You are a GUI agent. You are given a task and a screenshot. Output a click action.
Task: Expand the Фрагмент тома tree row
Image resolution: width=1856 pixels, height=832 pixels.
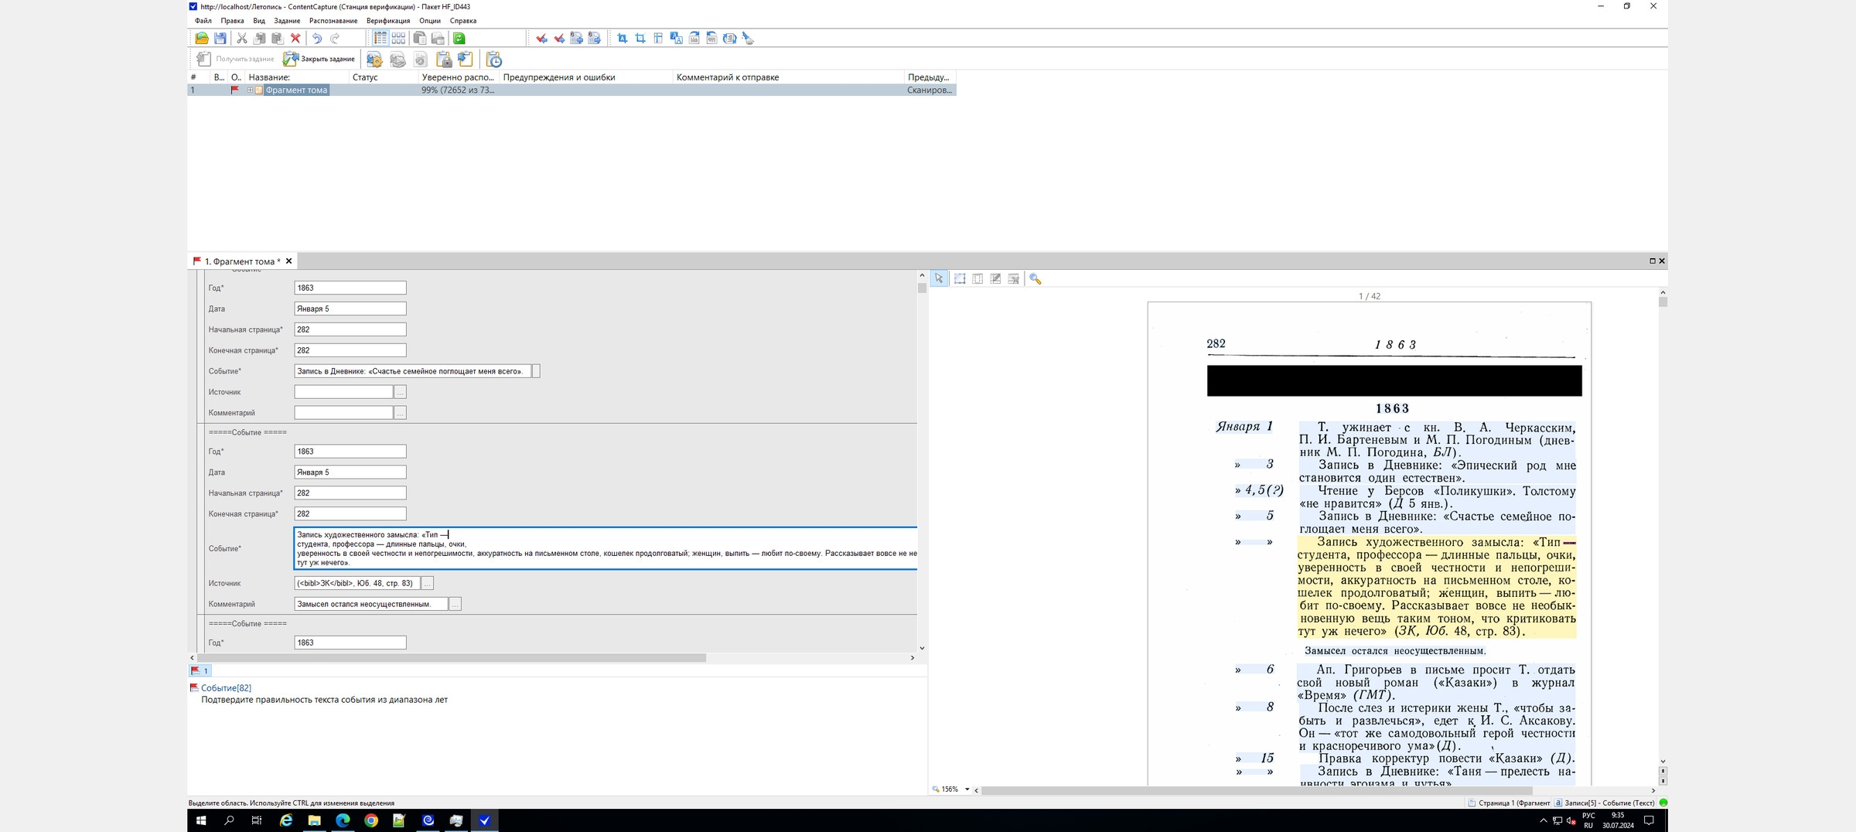coord(251,90)
